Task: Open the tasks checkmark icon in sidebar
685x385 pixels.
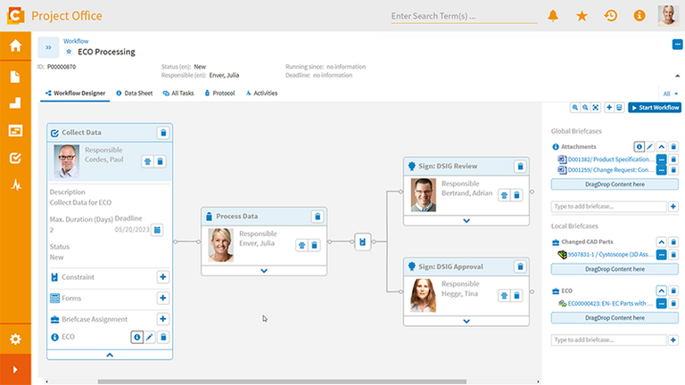Action: click(15, 158)
